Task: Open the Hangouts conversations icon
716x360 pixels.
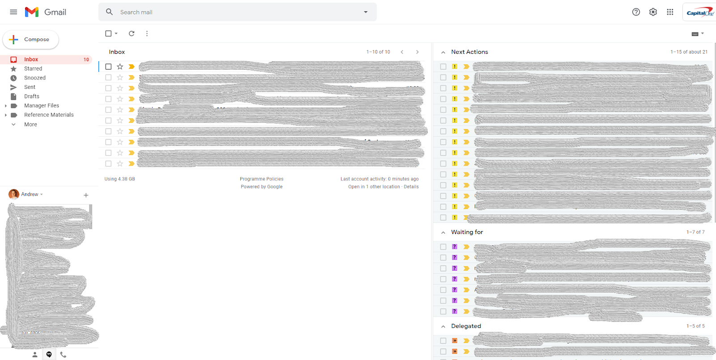Action: pos(49,355)
